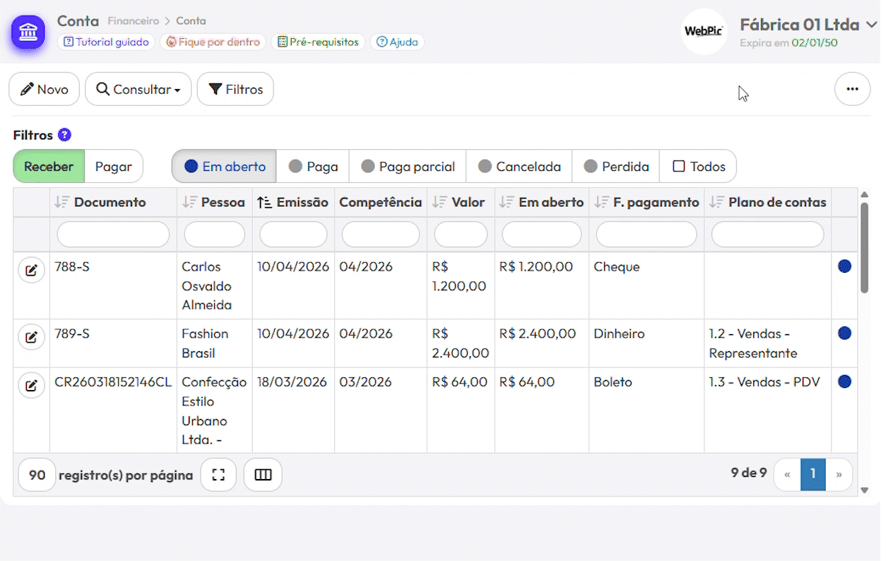This screenshot has height=561, width=886.
Task: Click the three-dots more options button
Action: pyautogui.click(x=852, y=89)
